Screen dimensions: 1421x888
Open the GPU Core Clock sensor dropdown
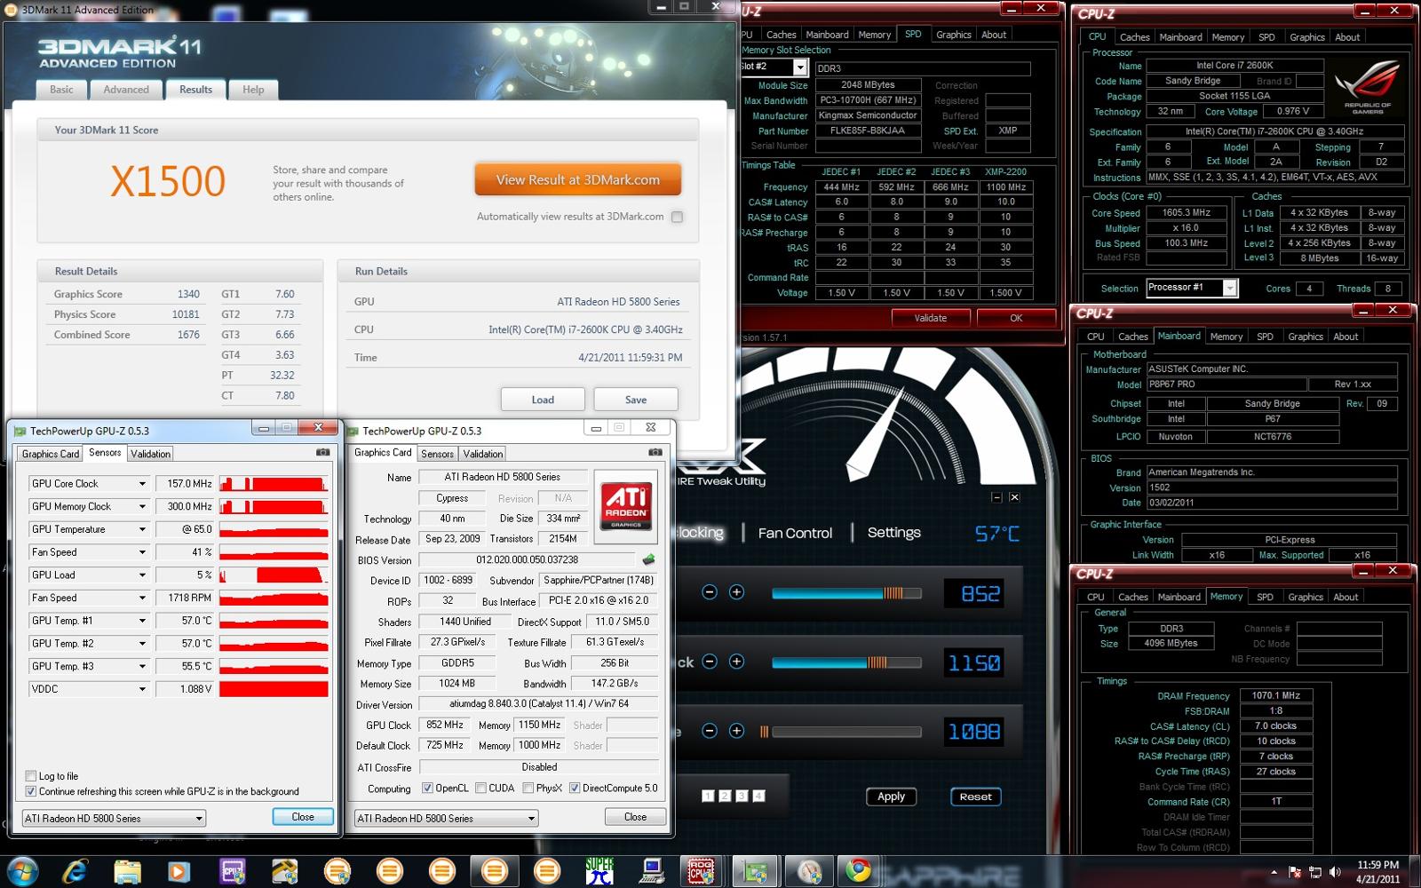[141, 484]
